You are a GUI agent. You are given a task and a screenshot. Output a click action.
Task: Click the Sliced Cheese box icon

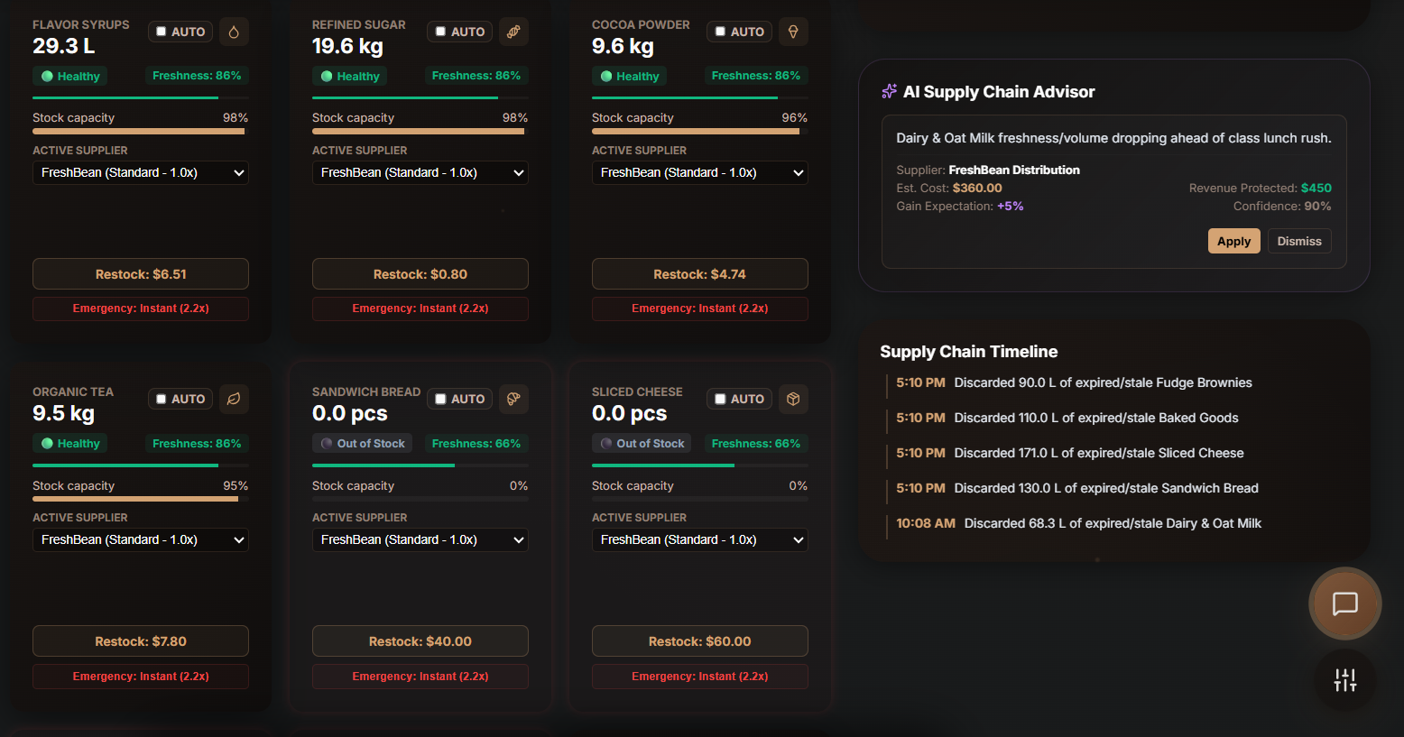pos(793,399)
